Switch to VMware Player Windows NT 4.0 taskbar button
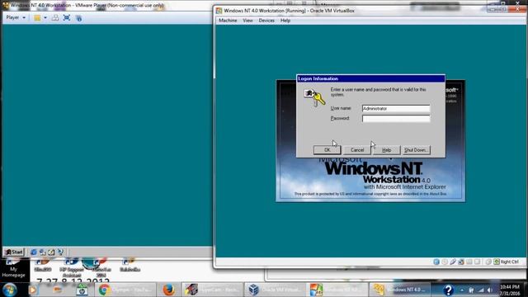 tap(399, 290)
